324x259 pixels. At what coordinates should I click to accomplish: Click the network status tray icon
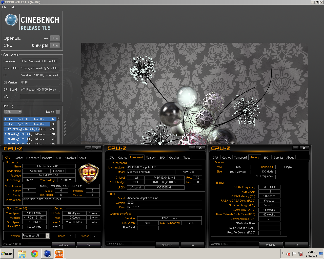coord(300,254)
